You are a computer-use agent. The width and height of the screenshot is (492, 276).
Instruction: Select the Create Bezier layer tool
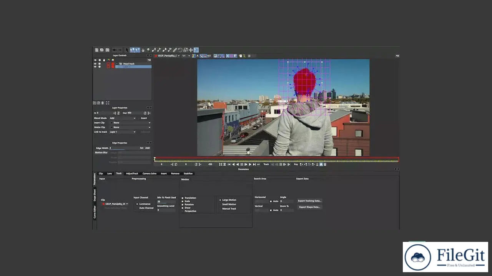pos(165,50)
